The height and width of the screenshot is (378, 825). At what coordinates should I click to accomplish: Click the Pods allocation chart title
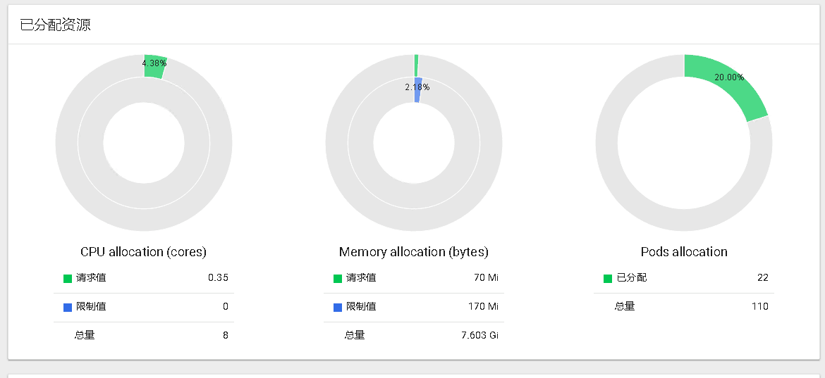pyautogui.click(x=683, y=252)
